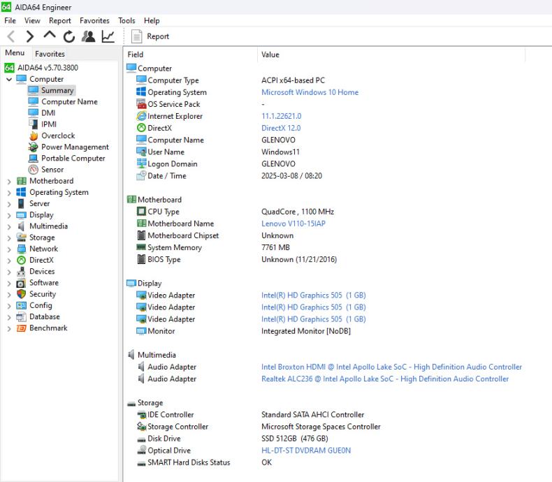Click the DirectX 12.0 value link

pyautogui.click(x=281, y=129)
